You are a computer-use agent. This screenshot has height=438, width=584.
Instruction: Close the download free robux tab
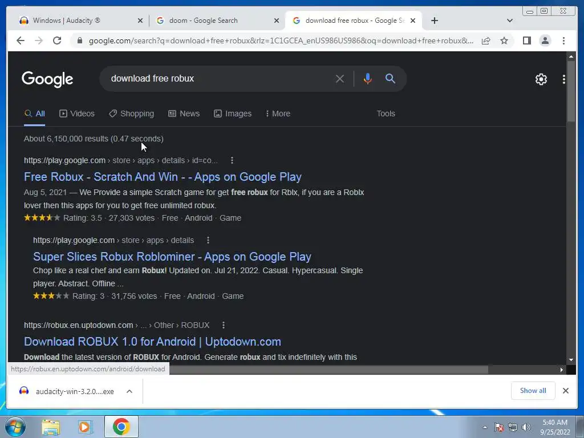coord(413,21)
